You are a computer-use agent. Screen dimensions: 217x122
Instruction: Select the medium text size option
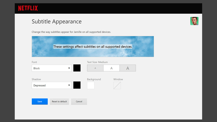112,68
